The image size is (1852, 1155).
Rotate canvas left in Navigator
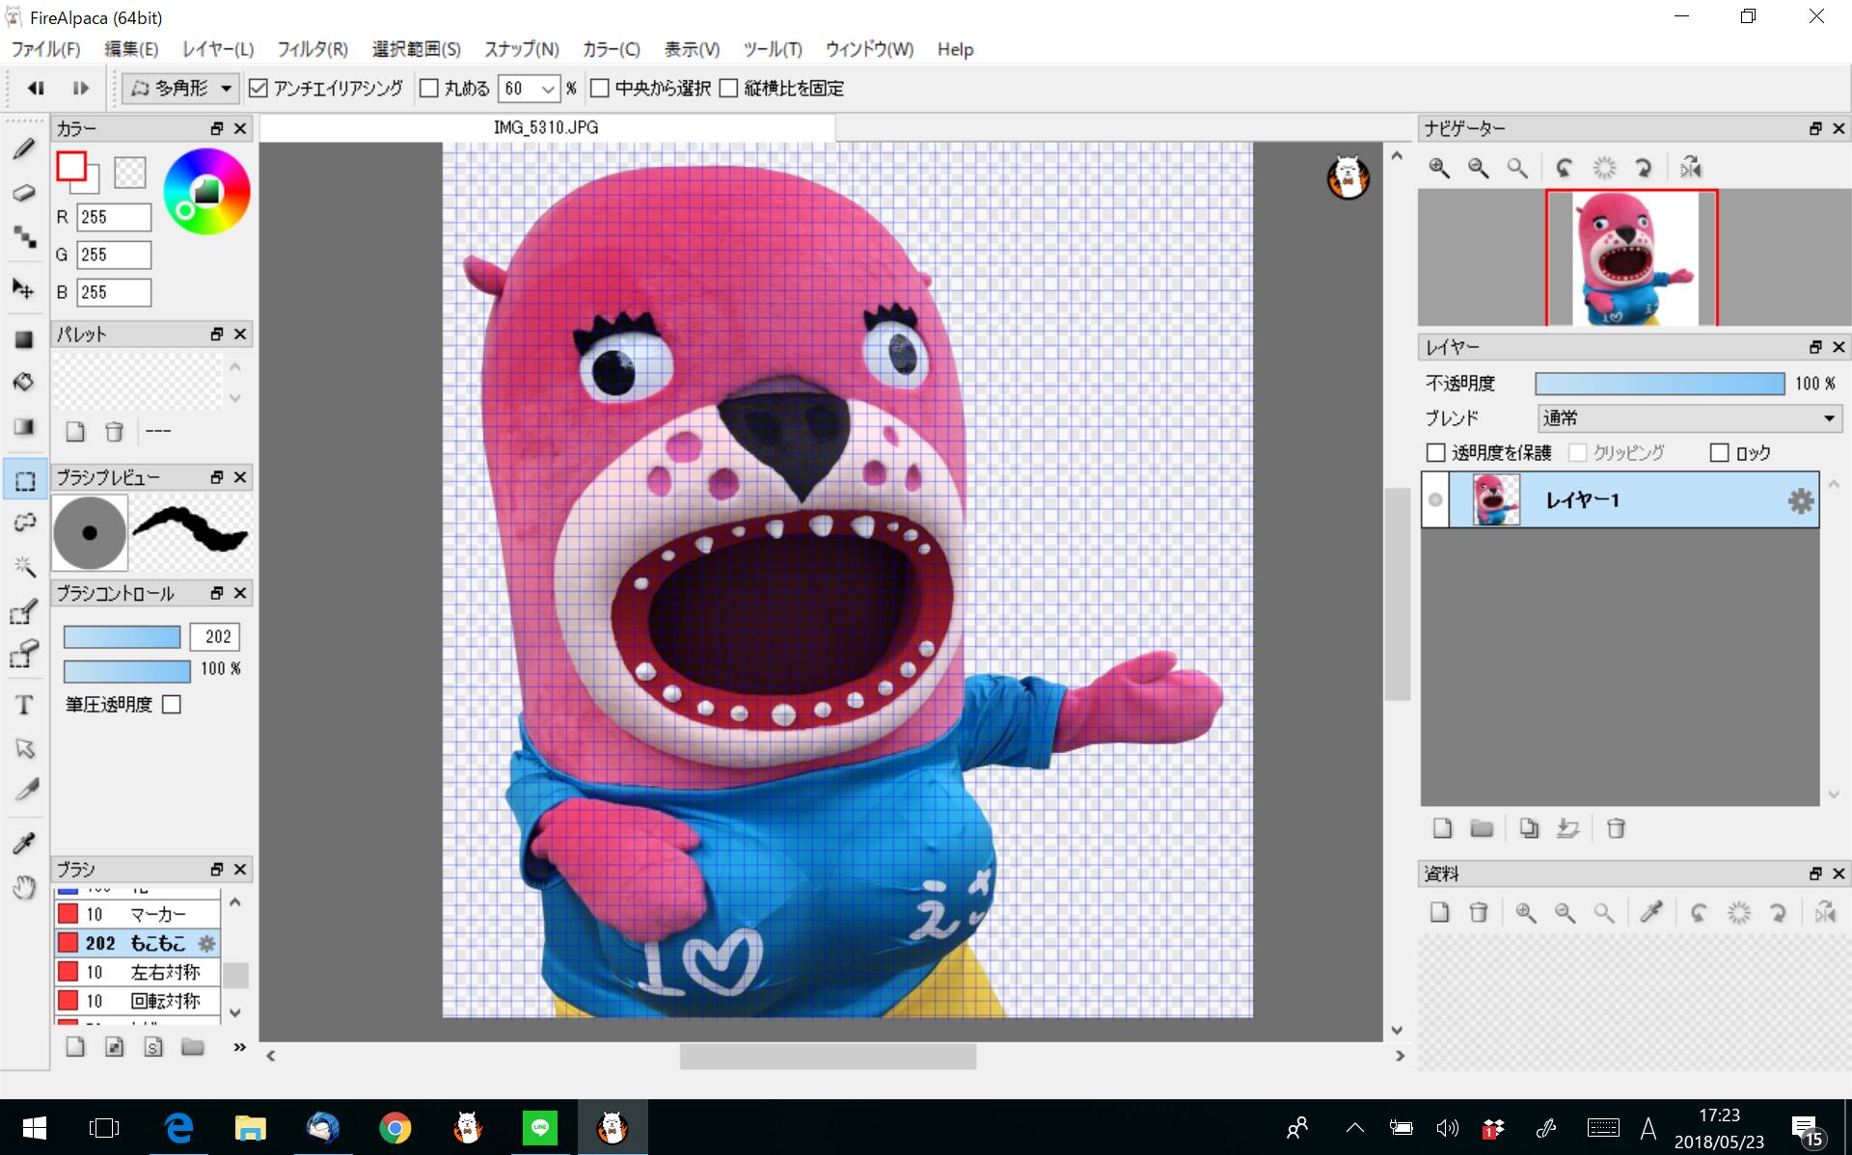click(x=1565, y=168)
